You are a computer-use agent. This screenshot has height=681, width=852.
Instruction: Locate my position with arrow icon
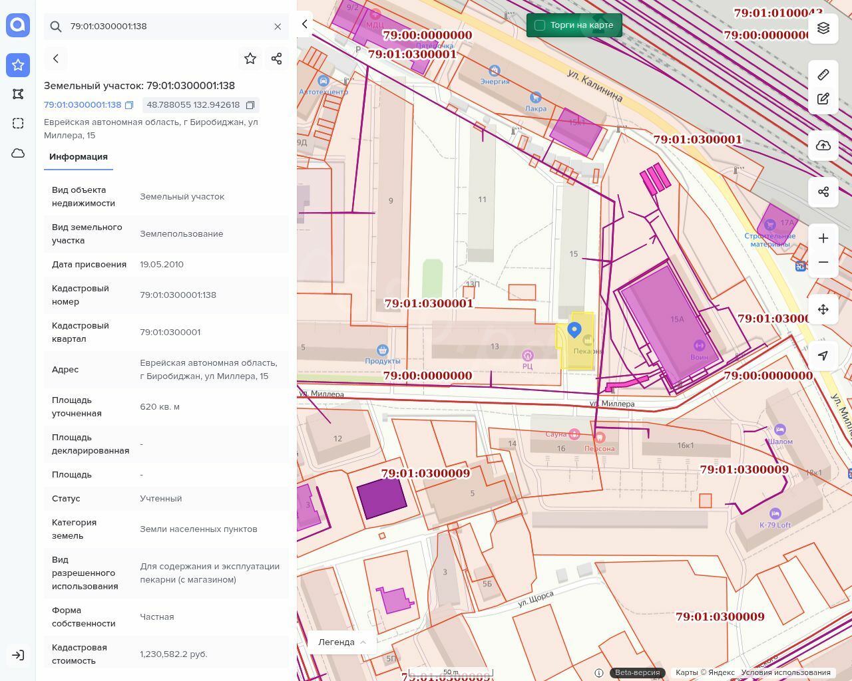pyautogui.click(x=823, y=356)
